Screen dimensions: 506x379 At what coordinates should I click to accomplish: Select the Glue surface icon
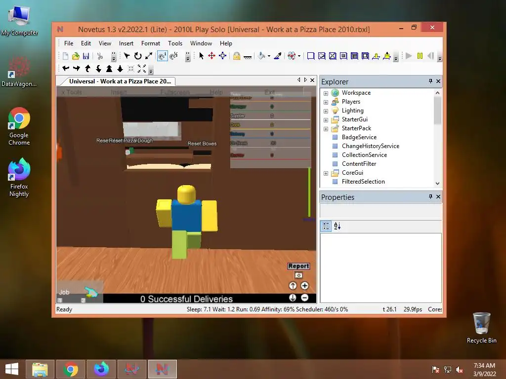(322, 56)
